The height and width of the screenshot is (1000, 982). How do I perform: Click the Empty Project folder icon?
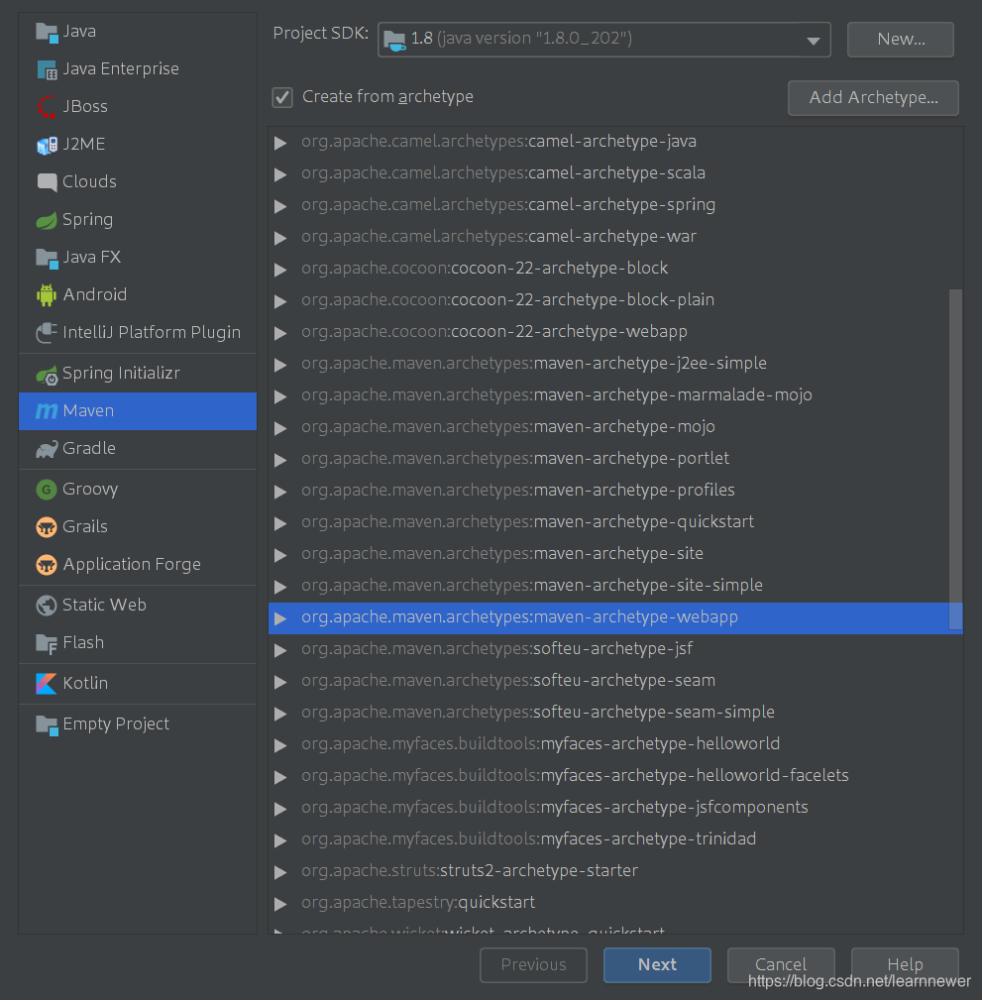pos(47,724)
